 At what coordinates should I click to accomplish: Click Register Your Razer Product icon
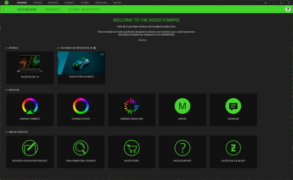[30, 148]
